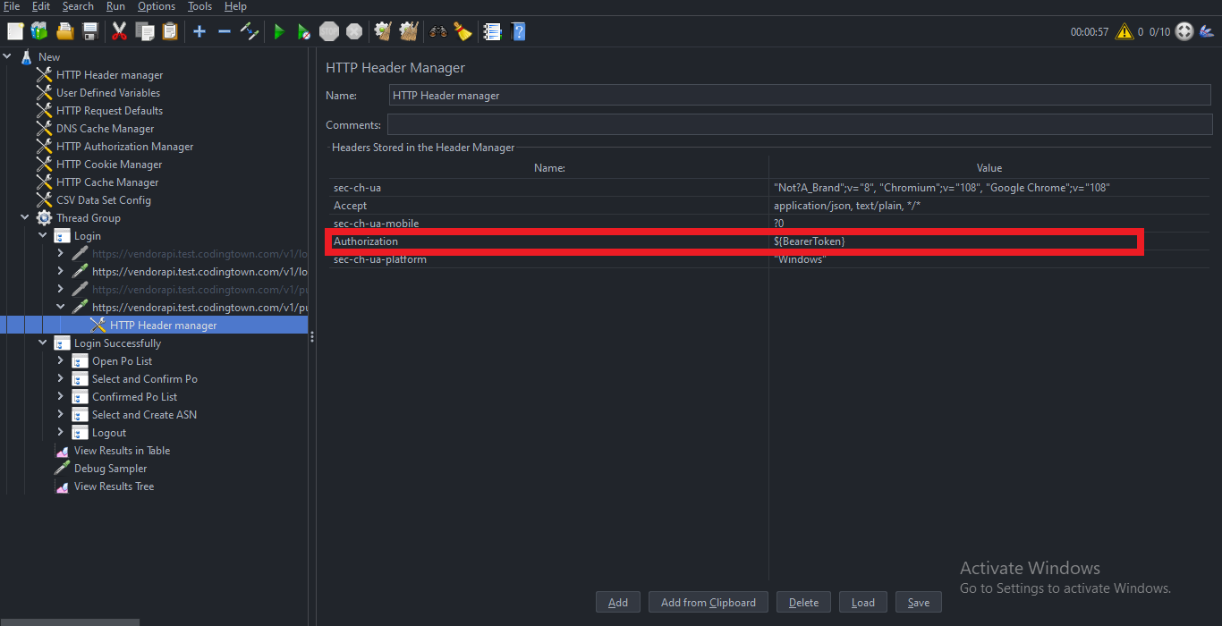Select the HTTP Request Defaults tree item
Viewport: 1222px width, 626px height.
(x=109, y=110)
